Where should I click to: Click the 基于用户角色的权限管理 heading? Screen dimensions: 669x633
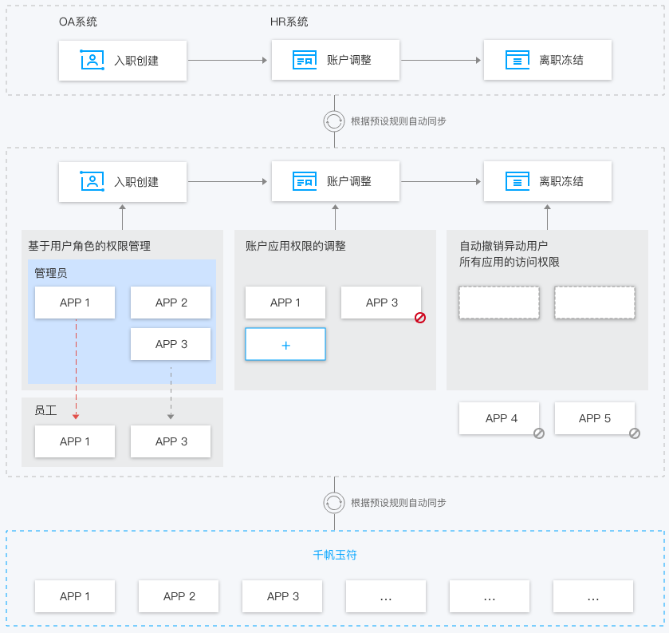pos(89,246)
